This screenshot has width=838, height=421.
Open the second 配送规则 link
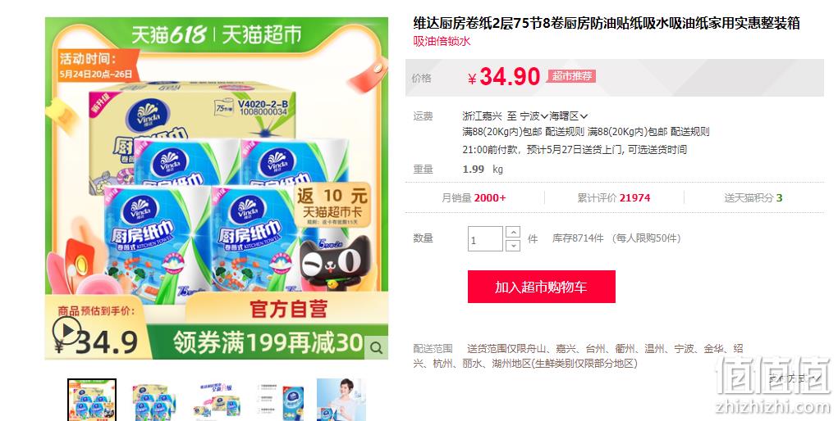[690, 132]
